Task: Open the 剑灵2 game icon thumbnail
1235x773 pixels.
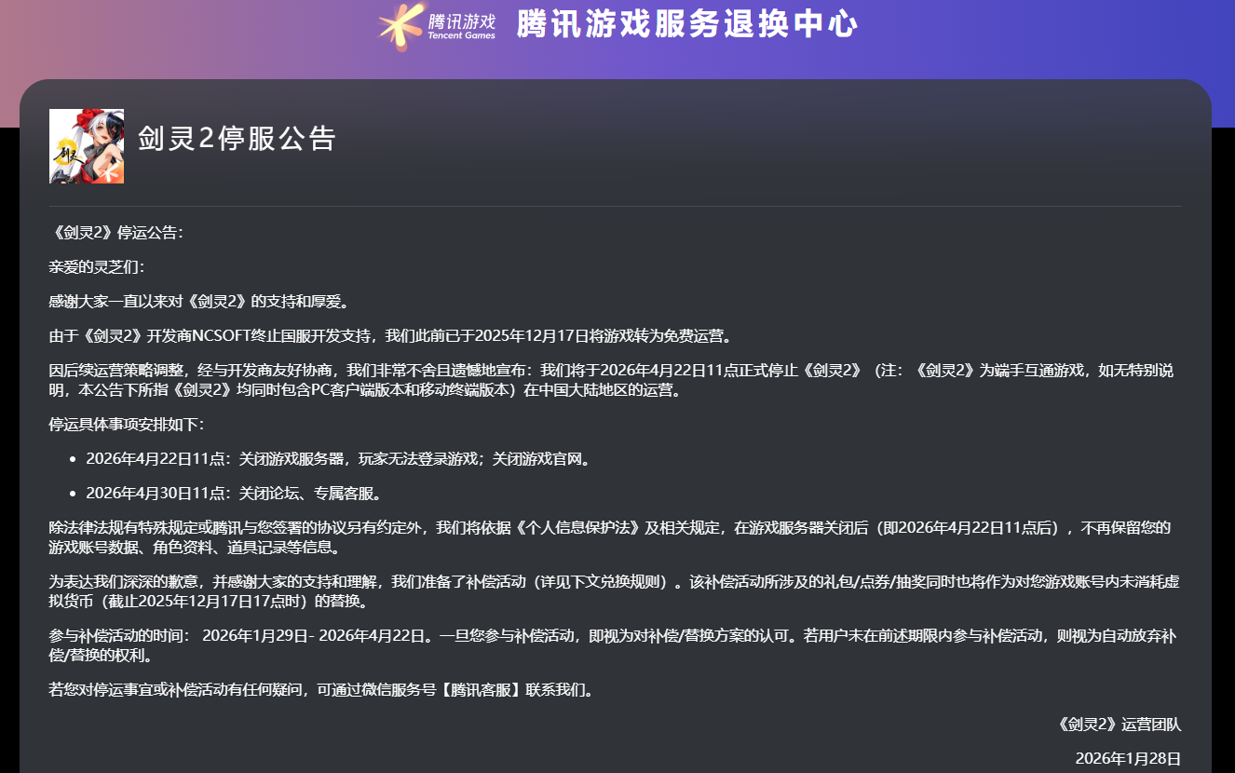Action: [x=87, y=146]
